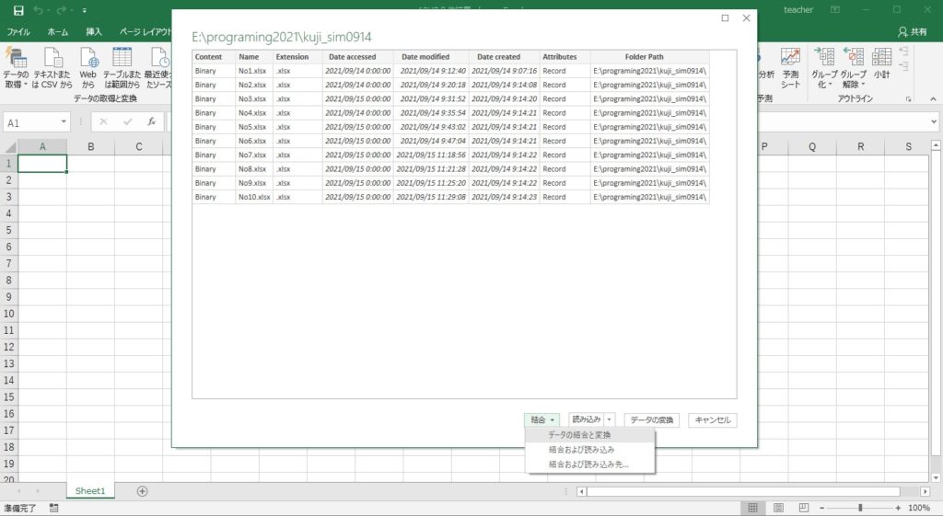Open the Name Box dropdown arrow

click(x=64, y=122)
